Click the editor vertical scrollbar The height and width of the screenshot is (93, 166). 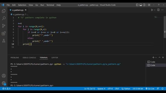(x=165, y=27)
